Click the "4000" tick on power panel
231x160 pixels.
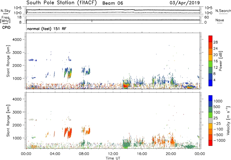pos(17,40)
